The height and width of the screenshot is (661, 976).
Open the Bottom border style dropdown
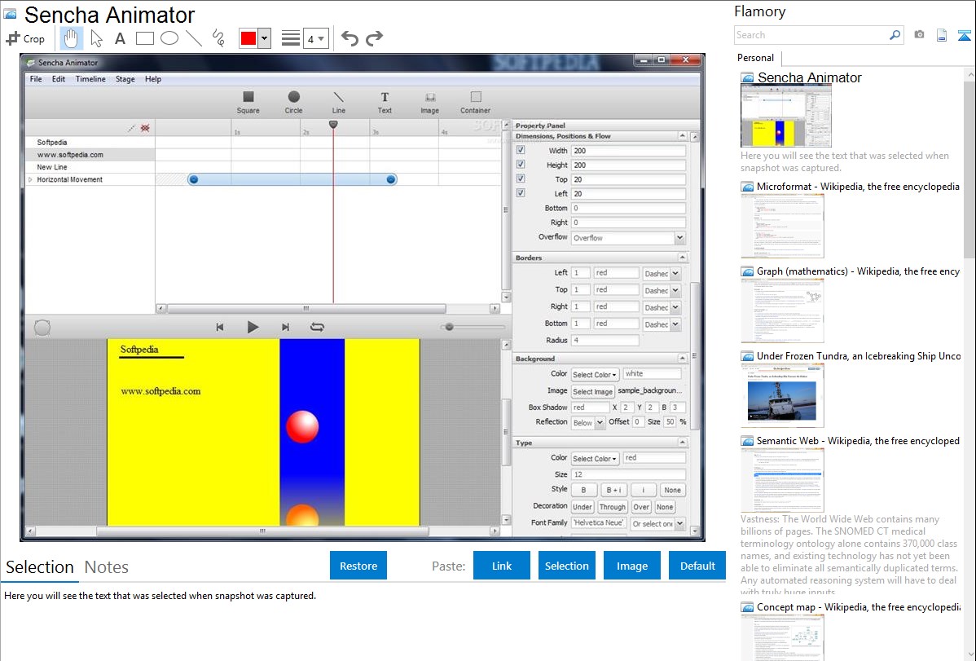coord(662,324)
